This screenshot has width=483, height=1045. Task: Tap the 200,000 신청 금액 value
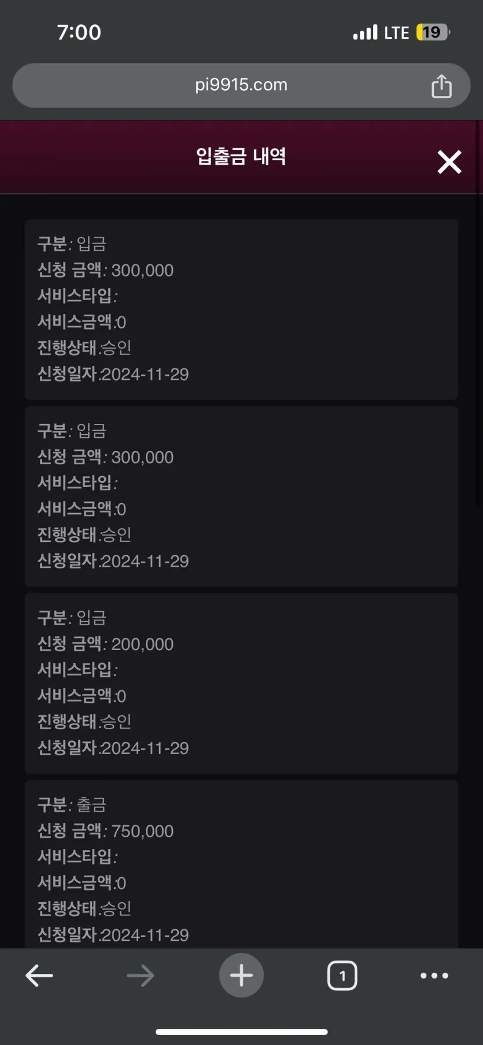click(142, 644)
